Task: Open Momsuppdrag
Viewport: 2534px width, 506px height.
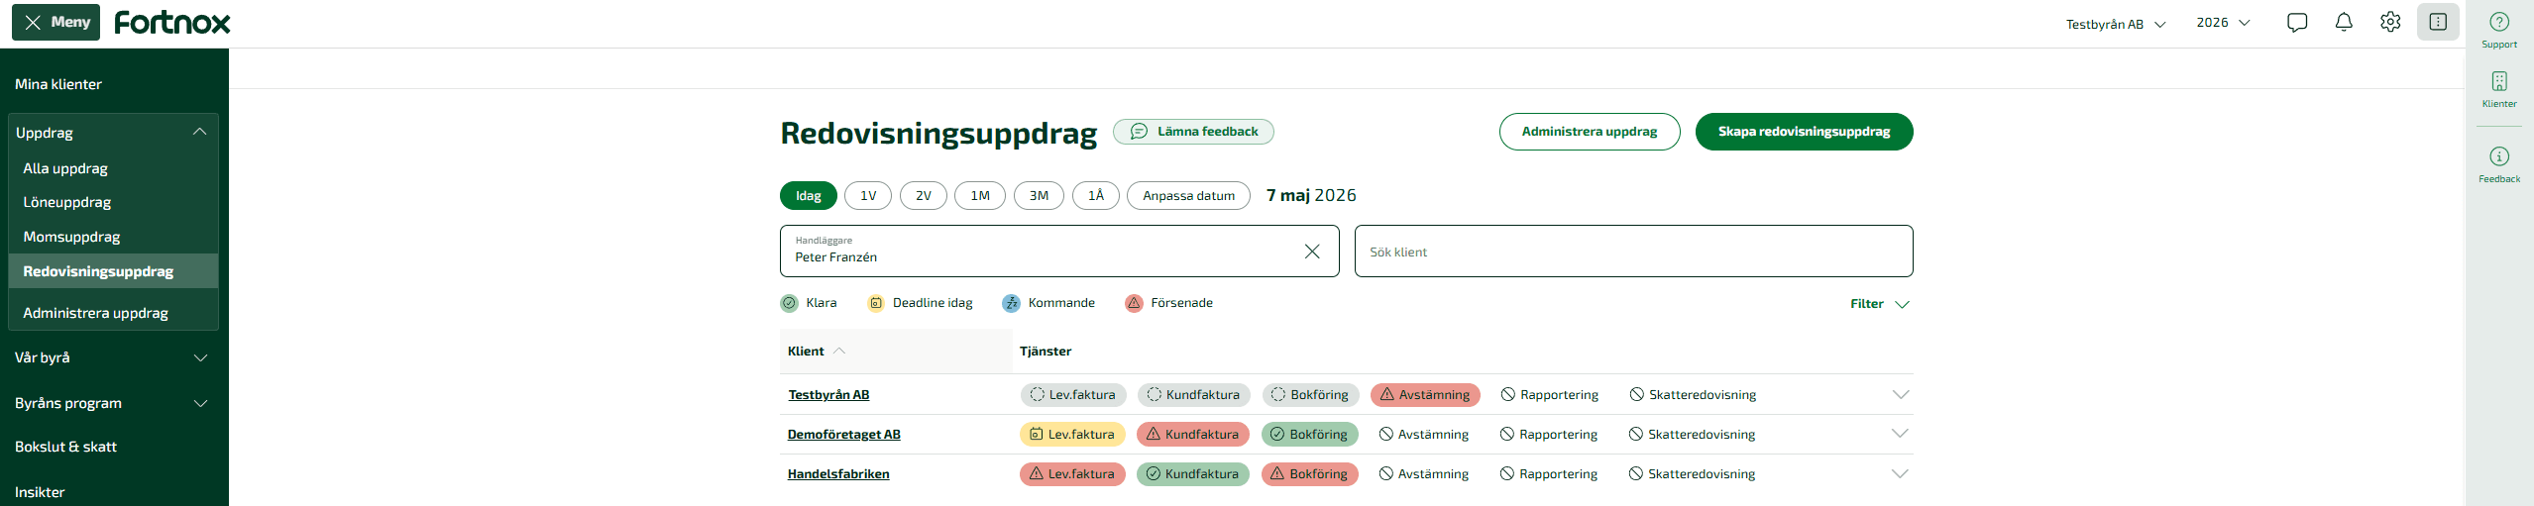Action: point(71,237)
